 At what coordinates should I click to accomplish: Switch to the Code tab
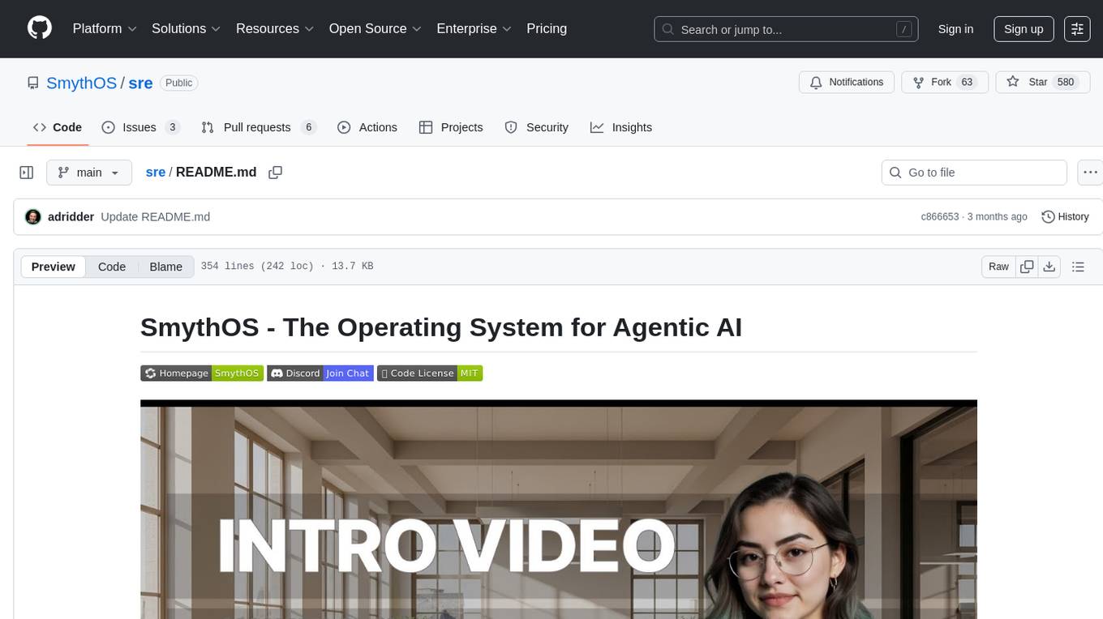point(58,127)
